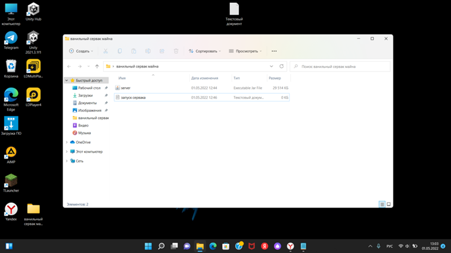Click the search field for ванильный сервак майна

340,66
